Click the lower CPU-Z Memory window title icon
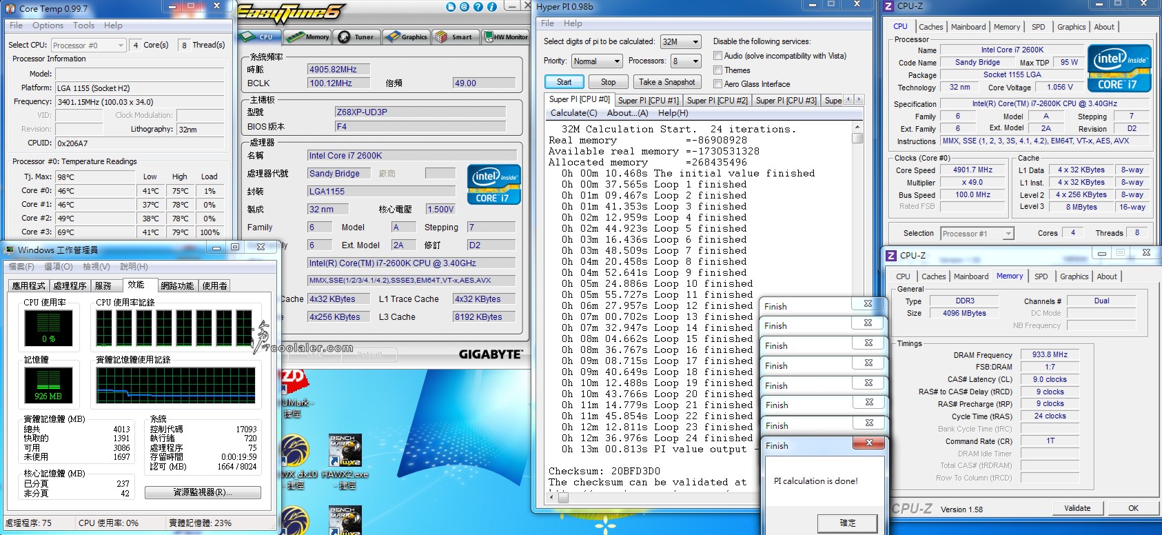Viewport: 1162px width, 535px height. pos(891,255)
